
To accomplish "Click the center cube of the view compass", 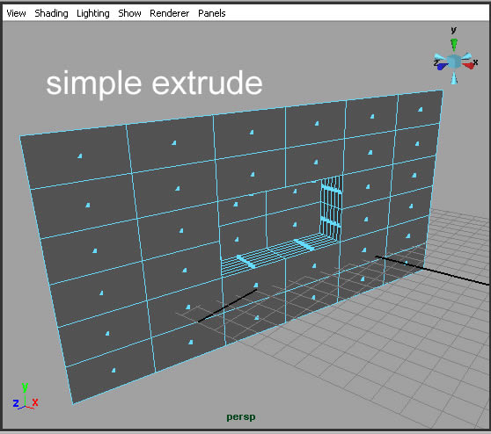I will pos(454,61).
